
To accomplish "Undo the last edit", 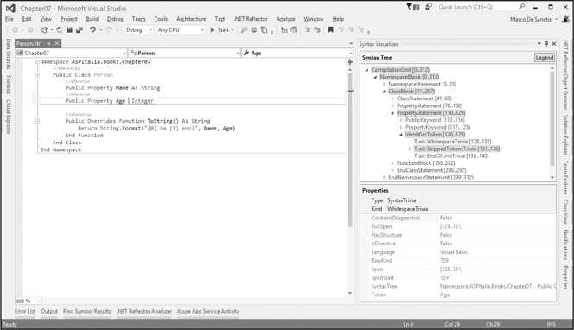I will click(x=93, y=30).
